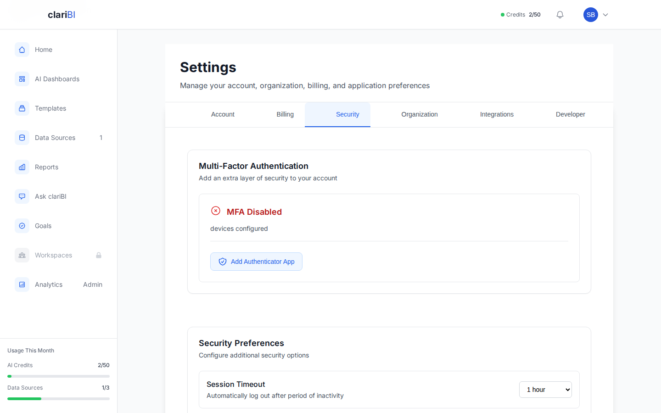Click the SB profile avatar
The height and width of the screenshot is (413, 661).
tap(591, 14)
